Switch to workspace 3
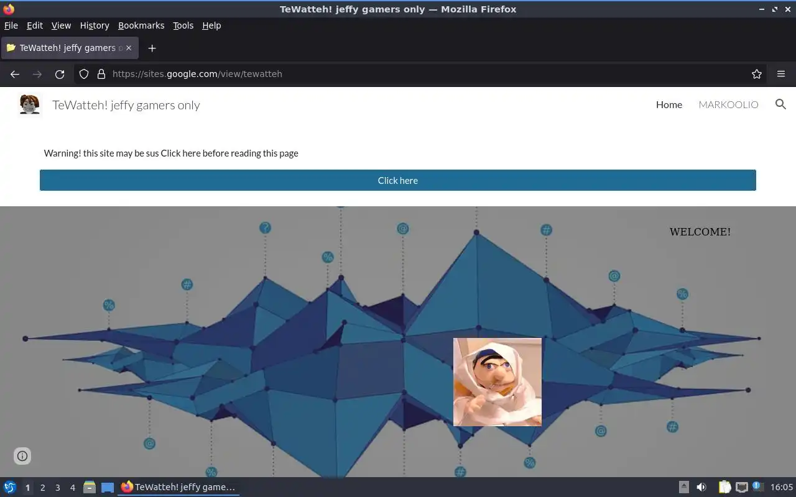The height and width of the screenshot is (497, 796). (57, 488)
